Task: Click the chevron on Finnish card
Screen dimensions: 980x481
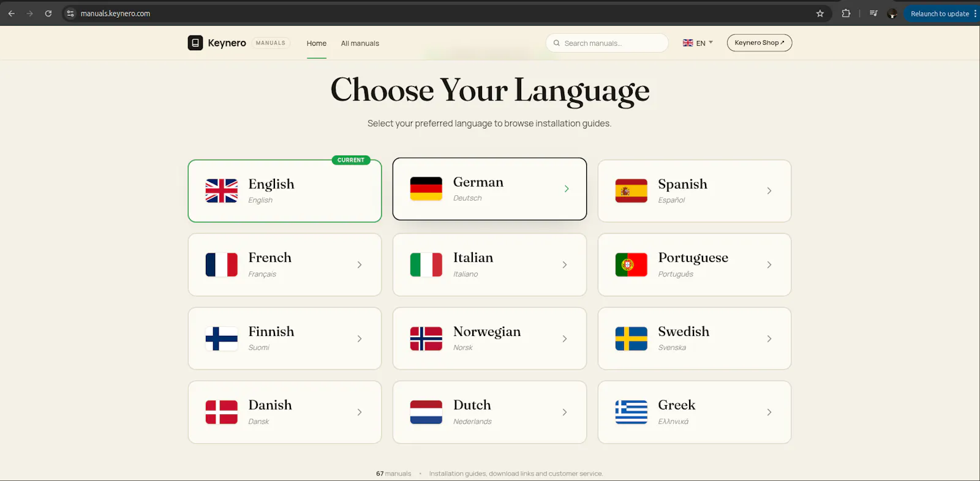Action: [x=360, y=338]
